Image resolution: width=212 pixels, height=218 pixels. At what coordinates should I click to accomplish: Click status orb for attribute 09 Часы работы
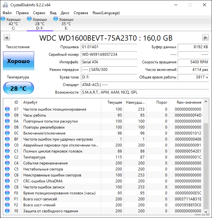click(x=7, y=115)
